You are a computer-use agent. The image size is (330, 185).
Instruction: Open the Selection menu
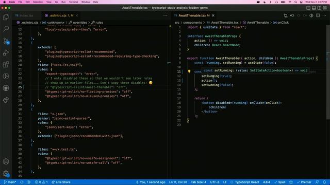point(38,2)
